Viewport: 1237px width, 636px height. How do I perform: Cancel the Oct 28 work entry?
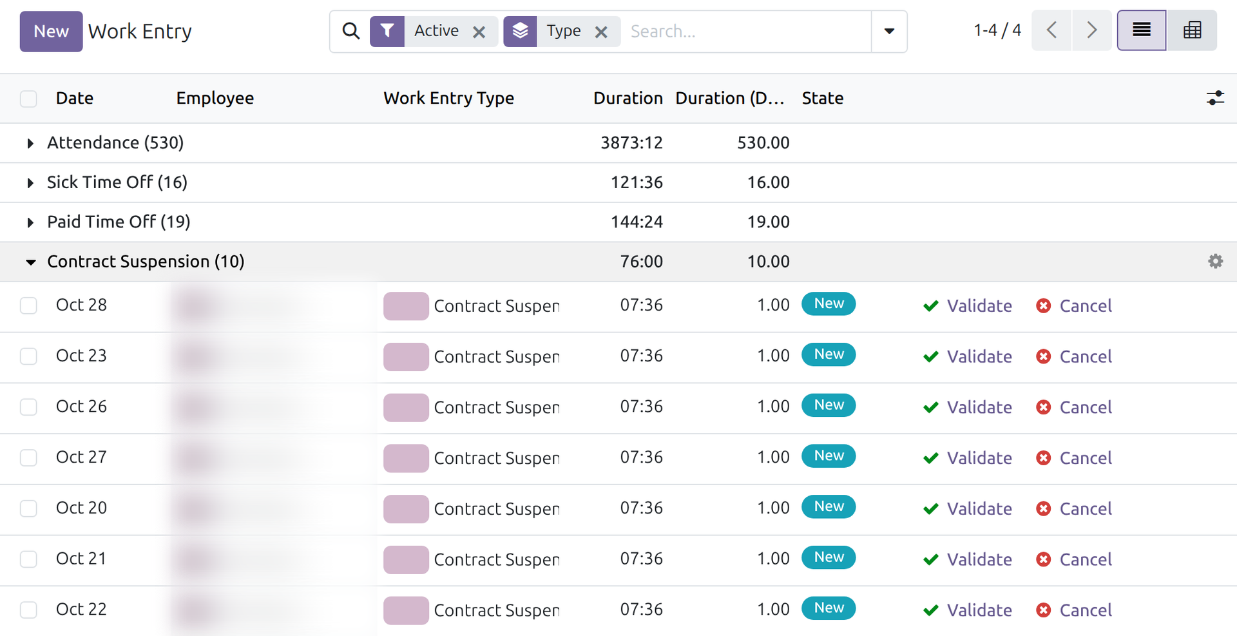1074,305
